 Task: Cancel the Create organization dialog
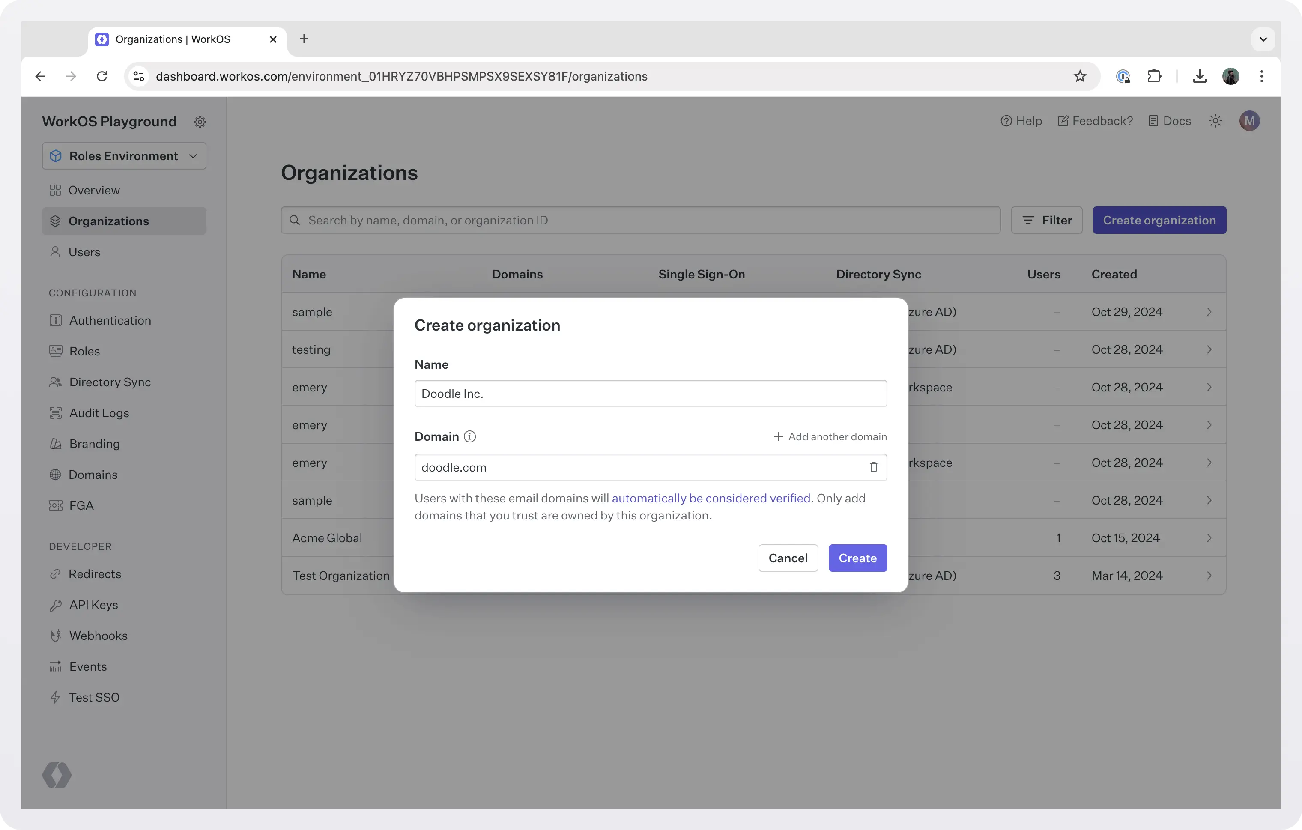(x=788, y=558)
